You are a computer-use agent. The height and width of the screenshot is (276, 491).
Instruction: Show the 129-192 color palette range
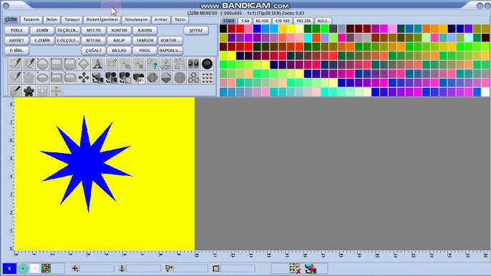(282, 21)
